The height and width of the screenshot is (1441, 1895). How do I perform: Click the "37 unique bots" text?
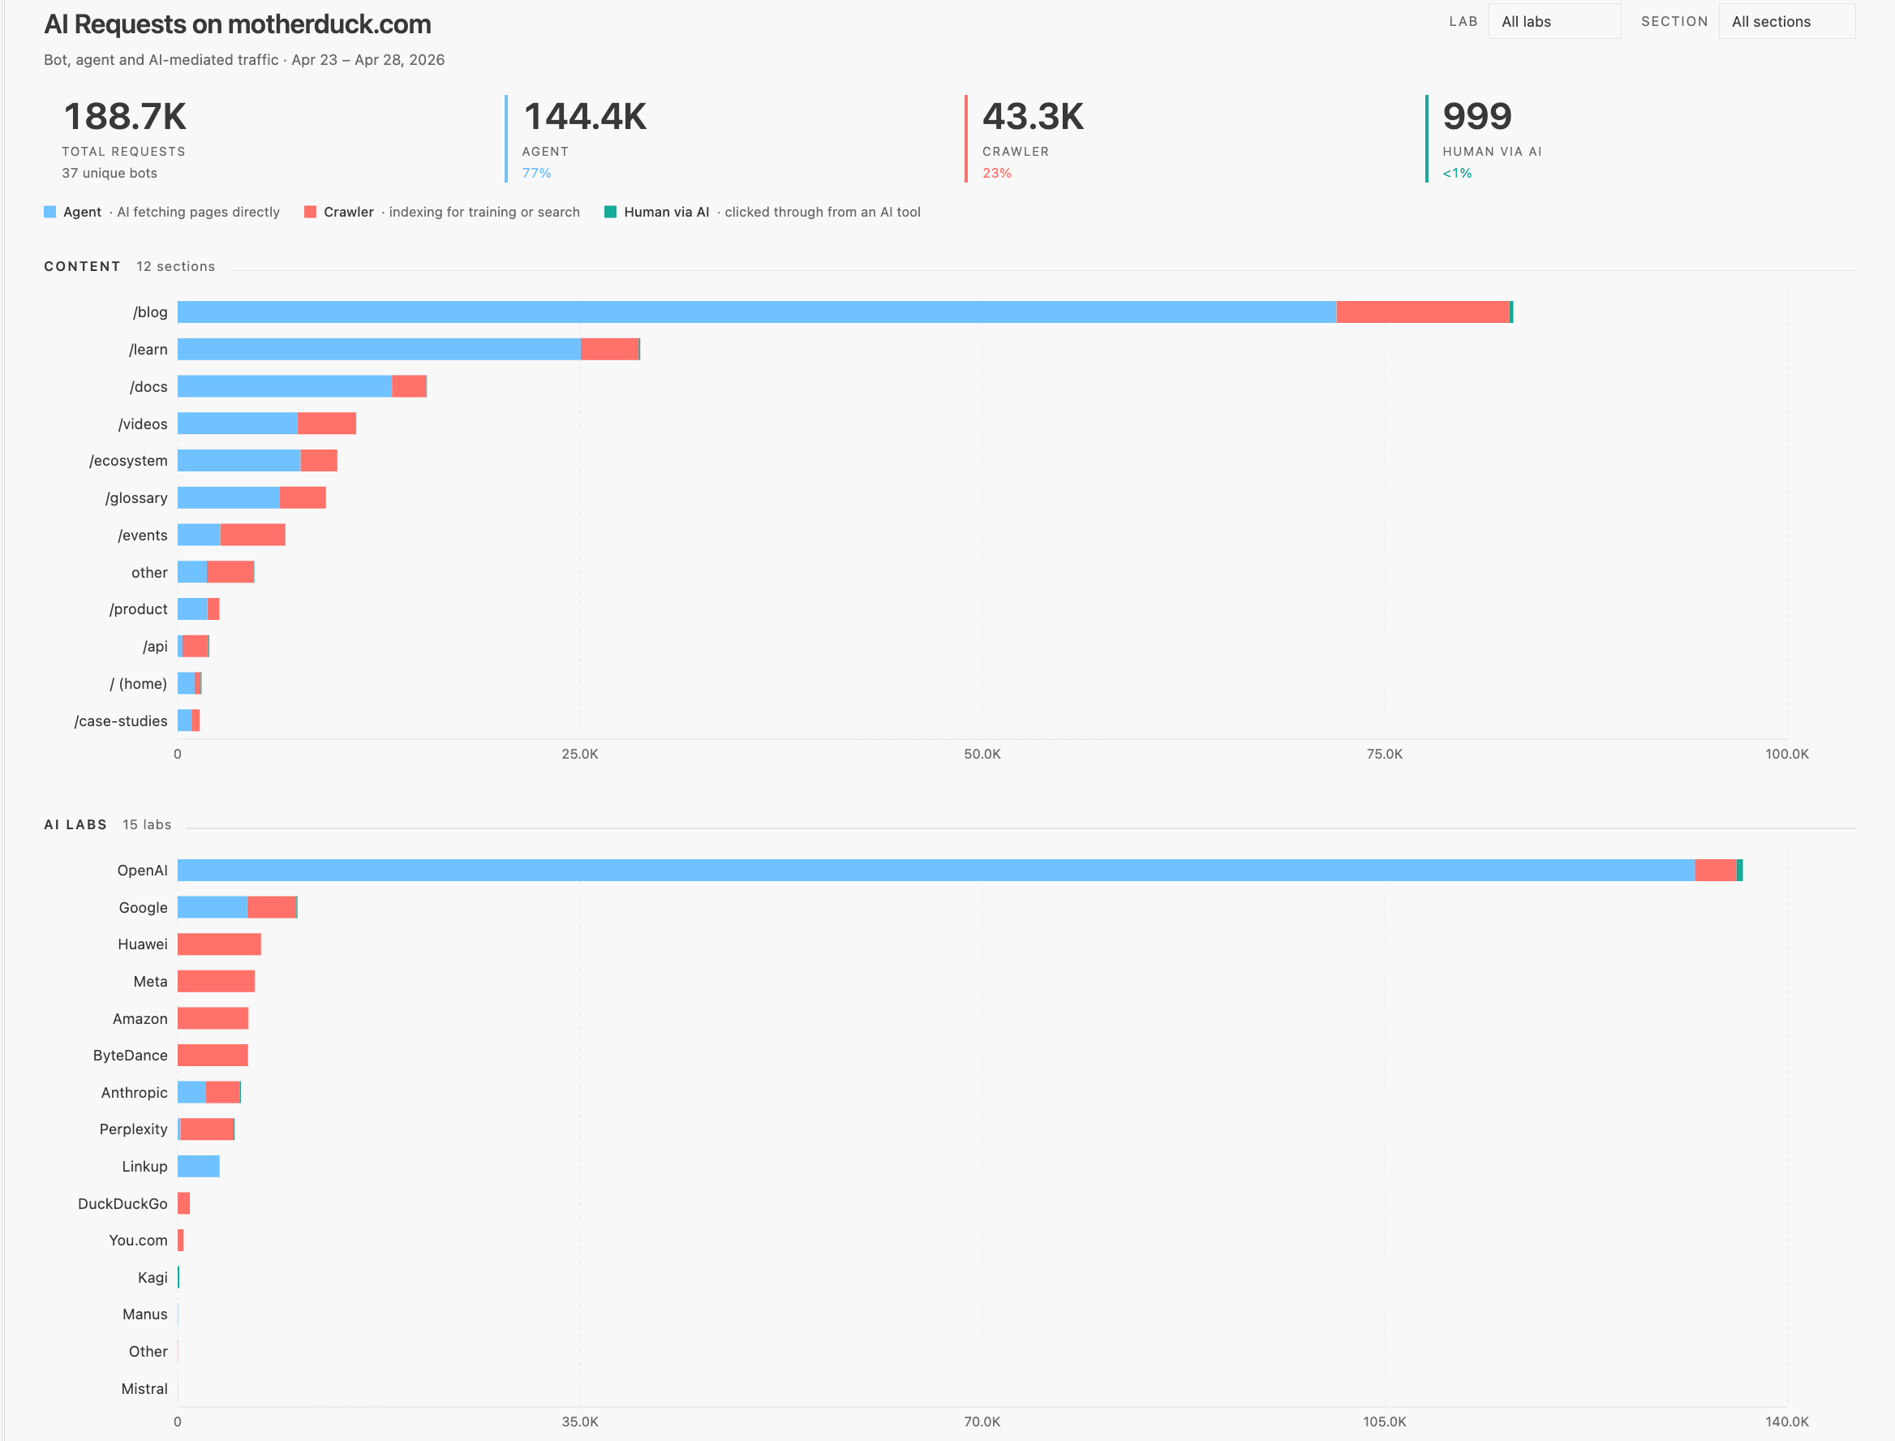point(110,174)
